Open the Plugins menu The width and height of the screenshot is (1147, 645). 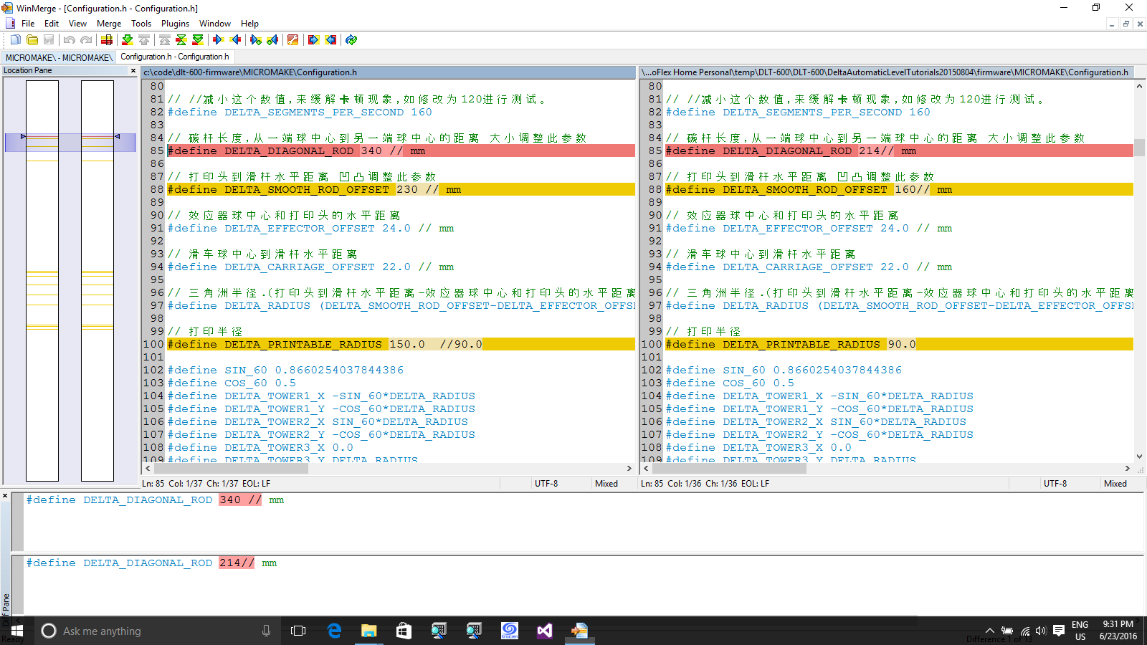pyautogui.click(x=175, y=24)
